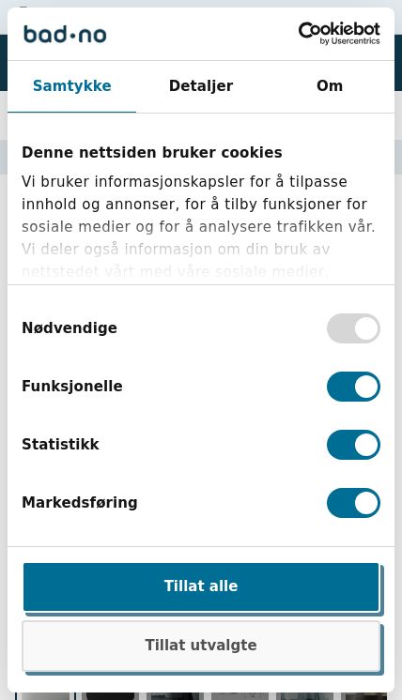Viewport: 402px width, 700px height.
Task: Click the 'Denne nettsiden bruker cookies' heading
Action: pyautogui.click(x=152, y=153)
